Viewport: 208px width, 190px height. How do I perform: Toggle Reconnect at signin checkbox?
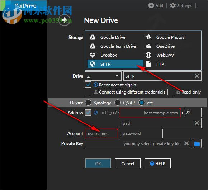point(88,85)
